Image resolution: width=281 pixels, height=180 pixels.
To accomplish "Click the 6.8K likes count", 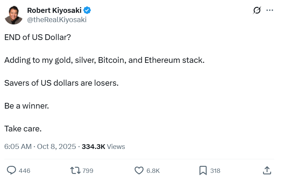I will (153, 171).
